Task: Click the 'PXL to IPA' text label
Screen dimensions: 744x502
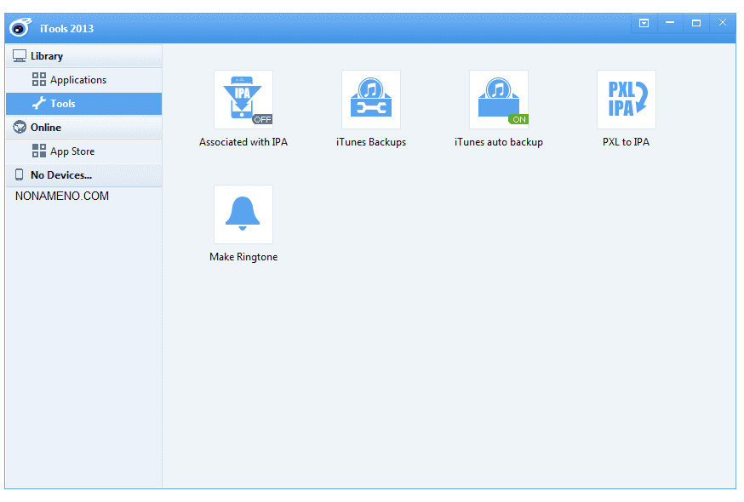Action: 626,142
